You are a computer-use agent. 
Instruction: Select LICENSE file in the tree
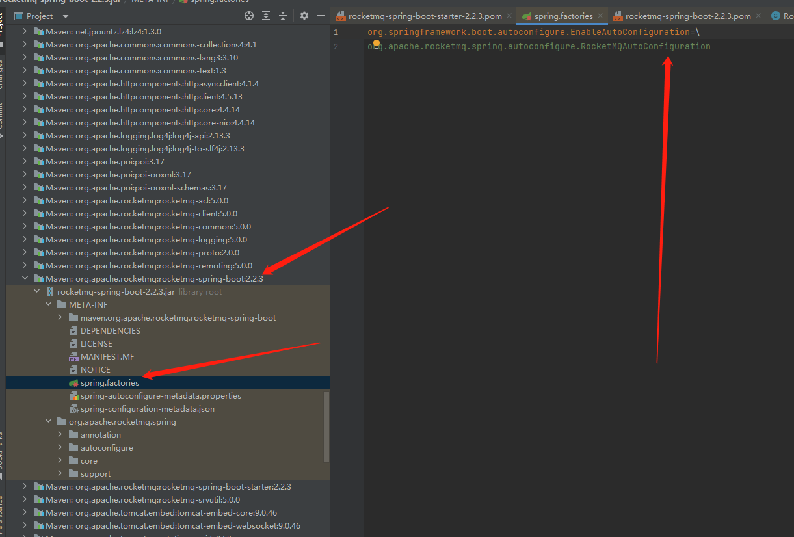tap(168, 343)
